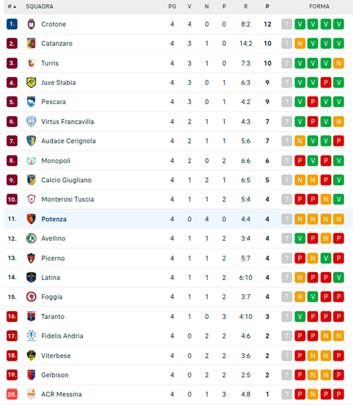Click the Avellino club logo
Viewport: 353px width, 405px height.
31,238
